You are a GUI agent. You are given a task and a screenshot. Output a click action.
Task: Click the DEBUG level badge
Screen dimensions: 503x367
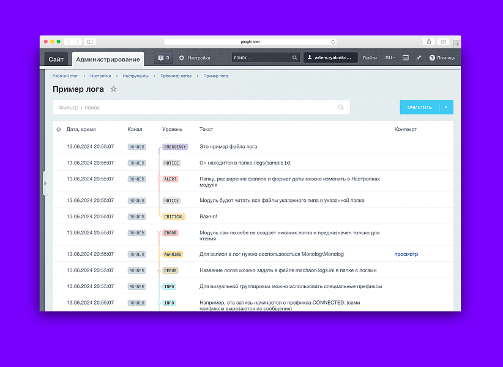(170, 270)
